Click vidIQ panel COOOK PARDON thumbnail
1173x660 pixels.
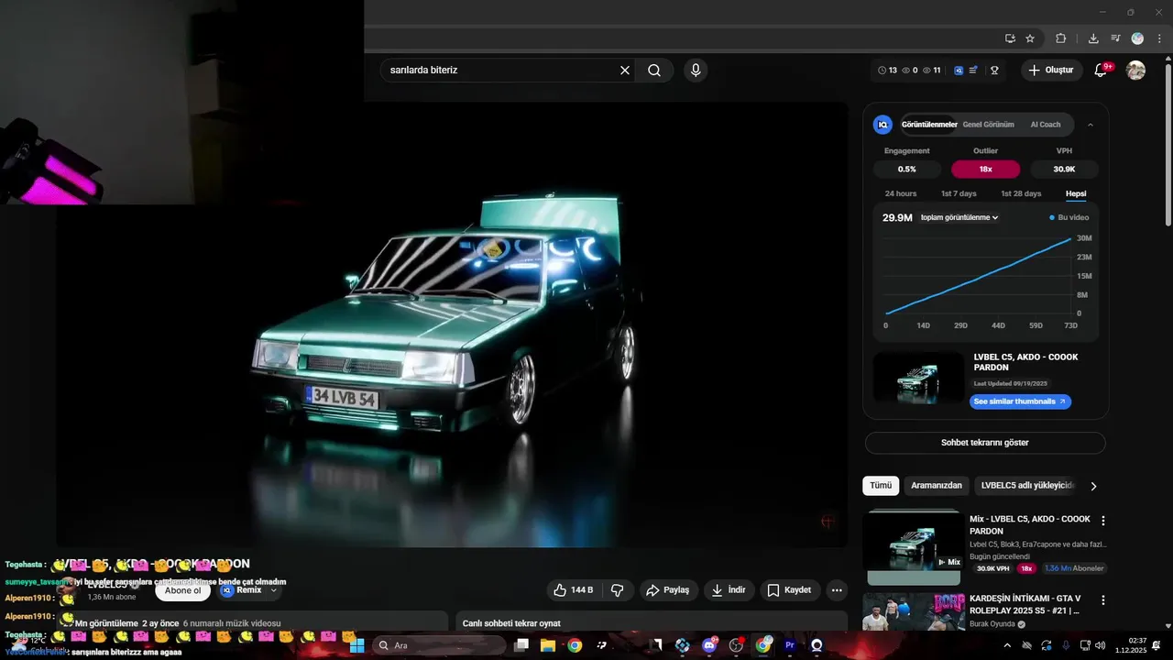click(x=919, y=378)
